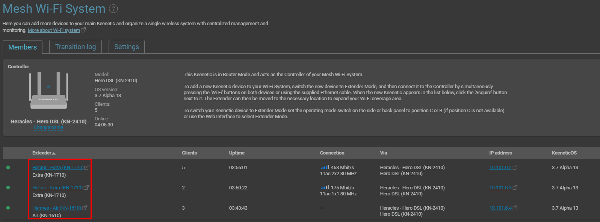Switch to the Members tab
The image size is (600, 222).
click(x=23, y=47)
